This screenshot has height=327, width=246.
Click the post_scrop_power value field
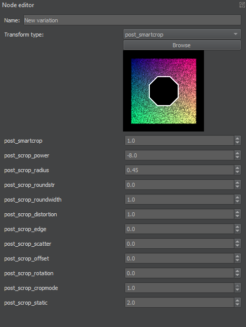(x=180, y=155)
